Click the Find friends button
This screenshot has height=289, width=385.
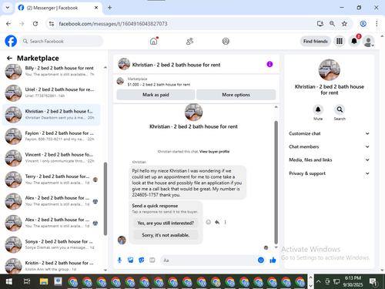pos(316,41)
